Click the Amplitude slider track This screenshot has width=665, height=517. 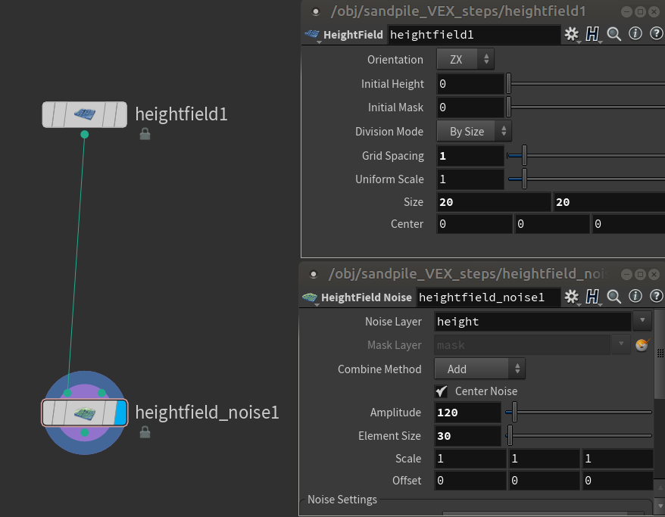coord(583,413)
